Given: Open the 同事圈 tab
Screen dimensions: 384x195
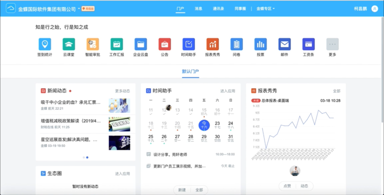Looking at the screenshot, I should [x=240, y=8].
